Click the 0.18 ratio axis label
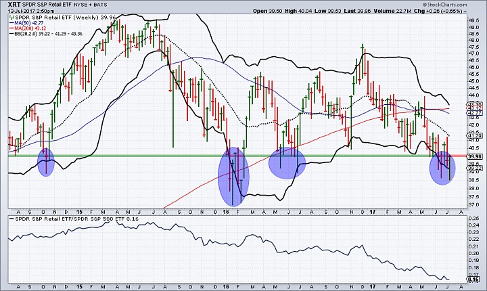This screenshot has height=291, width=487. point(473,268)
